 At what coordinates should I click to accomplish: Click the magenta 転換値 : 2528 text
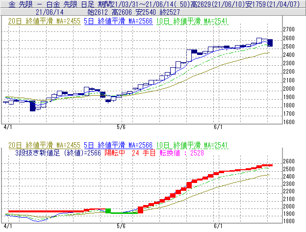click(x=181, y=153)
